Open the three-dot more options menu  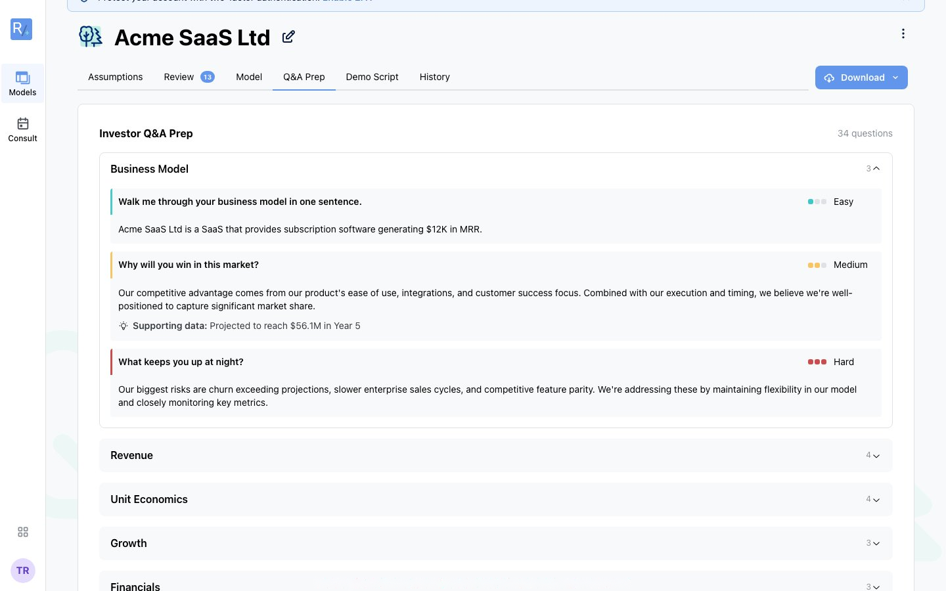pos(903,33)
